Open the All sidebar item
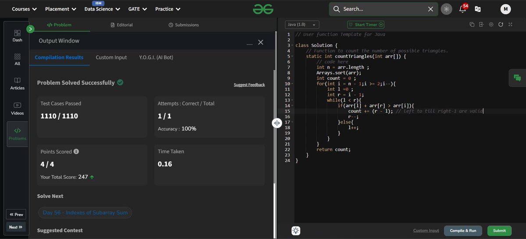526x239 pixels. coord(17,60)
